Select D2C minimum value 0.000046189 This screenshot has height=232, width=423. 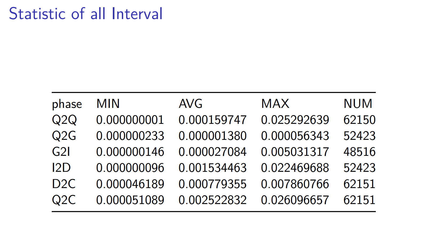point(130,184)
